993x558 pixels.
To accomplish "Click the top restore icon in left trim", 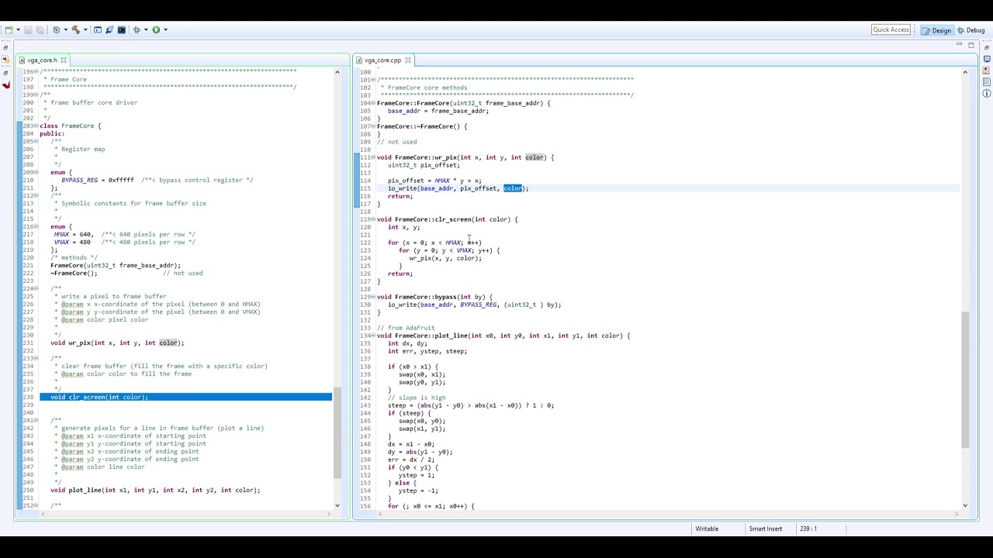I will coord(5,47).
